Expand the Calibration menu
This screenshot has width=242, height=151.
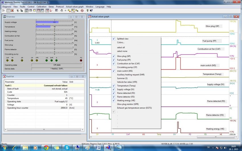(x=41, y=6)
